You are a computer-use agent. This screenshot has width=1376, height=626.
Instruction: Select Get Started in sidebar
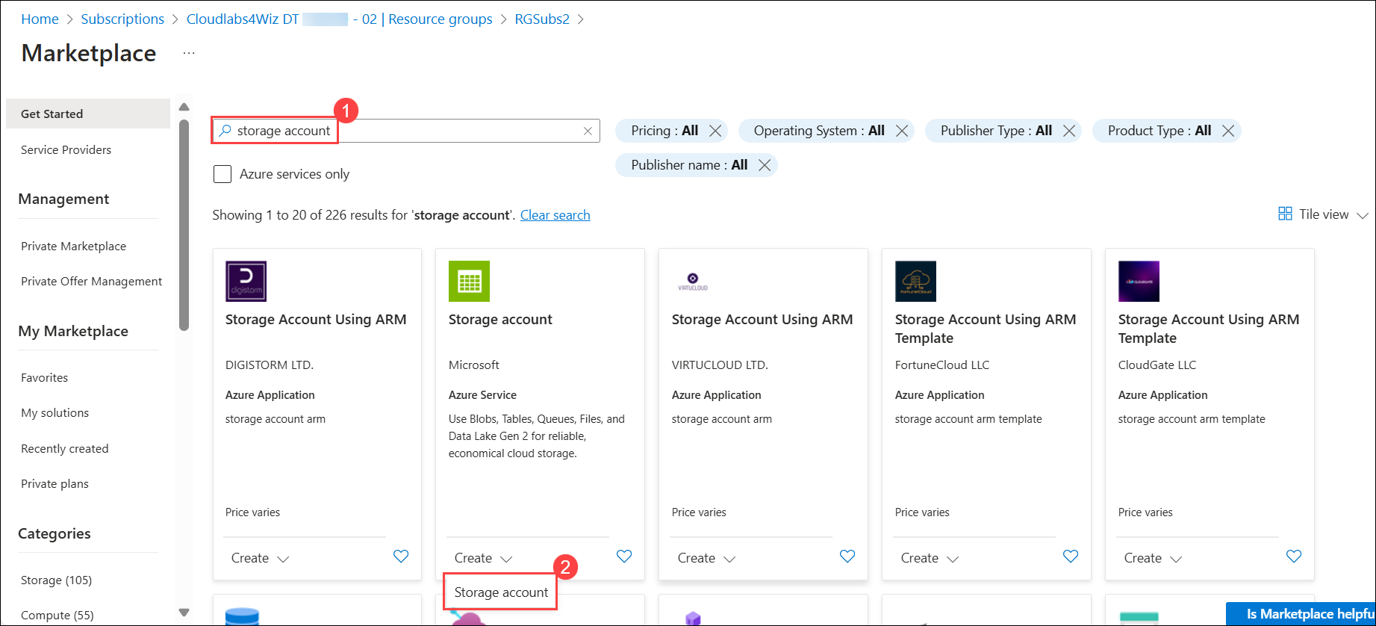(x=88, y=114)
